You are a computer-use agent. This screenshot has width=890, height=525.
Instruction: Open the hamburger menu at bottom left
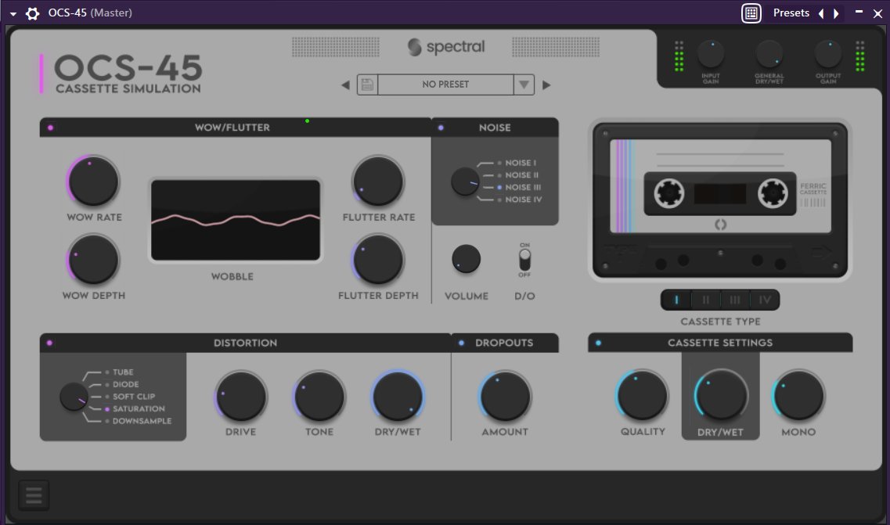[x=34, y=495]
